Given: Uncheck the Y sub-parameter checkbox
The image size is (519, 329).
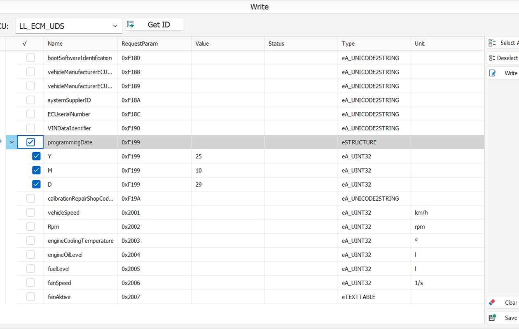Looking at the screenshot, I should point(36,156).
